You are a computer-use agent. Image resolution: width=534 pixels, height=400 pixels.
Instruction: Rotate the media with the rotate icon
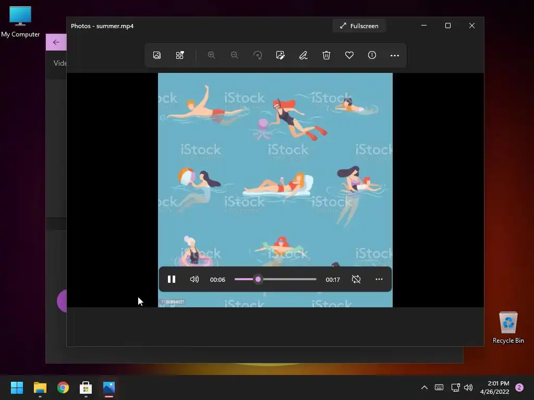tap(258, 55)
